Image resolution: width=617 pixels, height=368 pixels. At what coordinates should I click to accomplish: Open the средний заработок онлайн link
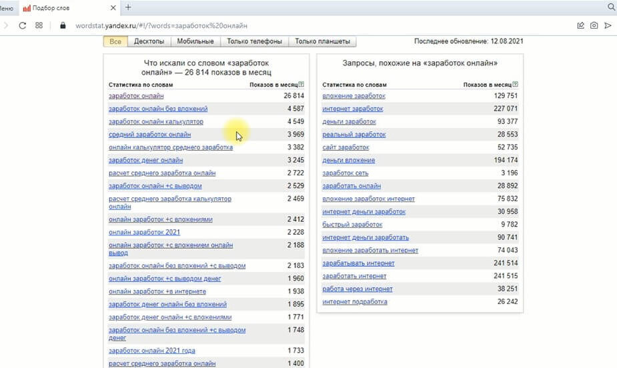pyautogui.click(x=149, y=135)
